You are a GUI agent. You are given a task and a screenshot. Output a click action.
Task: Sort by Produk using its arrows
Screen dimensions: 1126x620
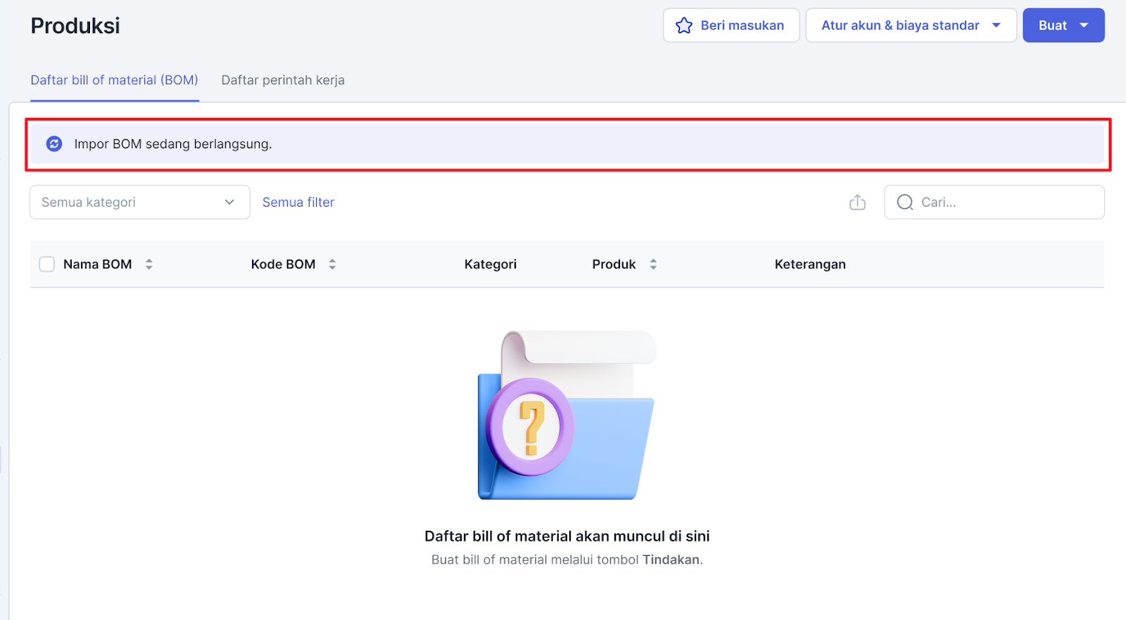click(x=653, y=264)
